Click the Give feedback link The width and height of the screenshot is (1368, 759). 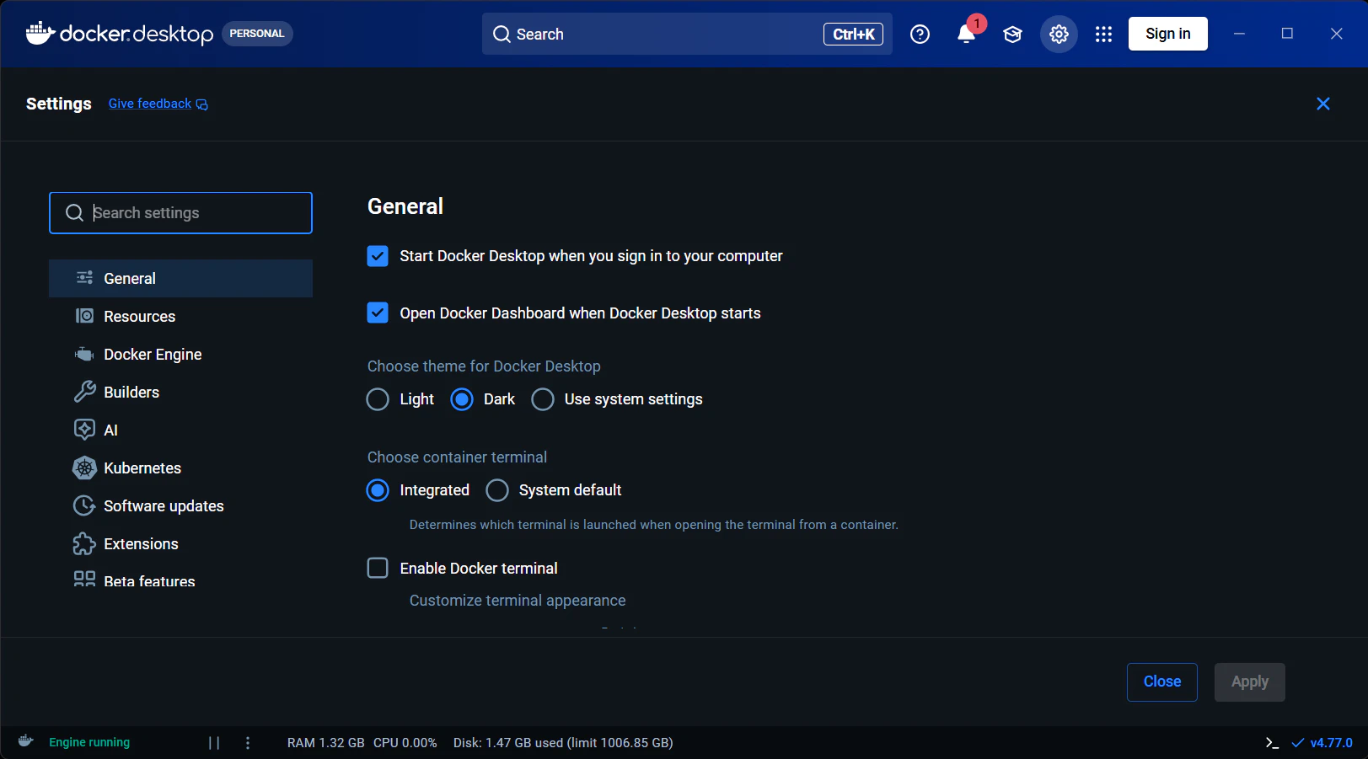click(x=150, y=104)
